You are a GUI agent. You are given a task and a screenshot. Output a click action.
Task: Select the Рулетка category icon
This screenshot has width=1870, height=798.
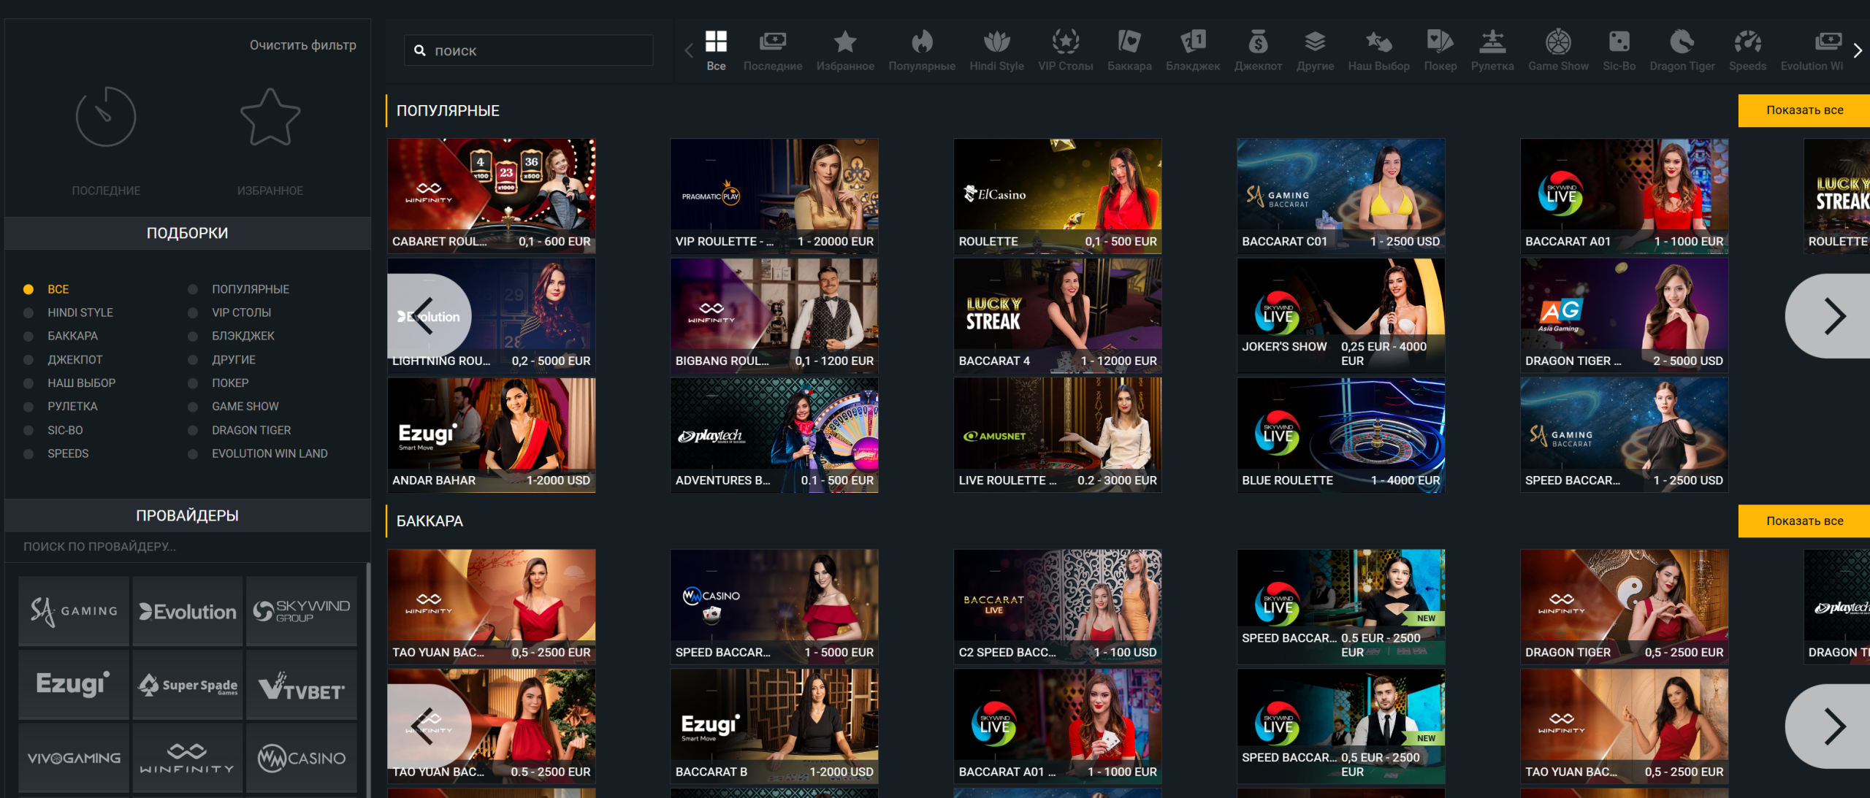click(1492, 41)
